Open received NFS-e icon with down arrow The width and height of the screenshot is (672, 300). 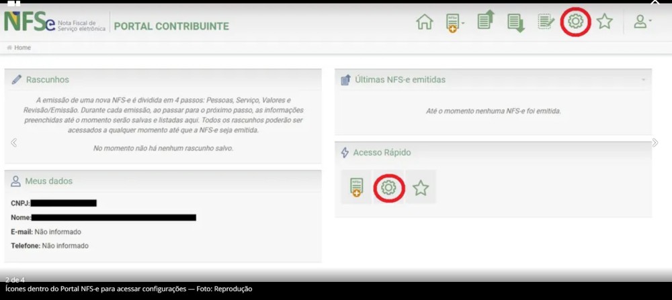[516, 23]
